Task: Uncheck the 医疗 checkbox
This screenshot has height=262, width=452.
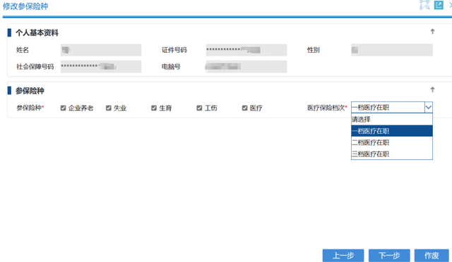Action: click(245, 108)
